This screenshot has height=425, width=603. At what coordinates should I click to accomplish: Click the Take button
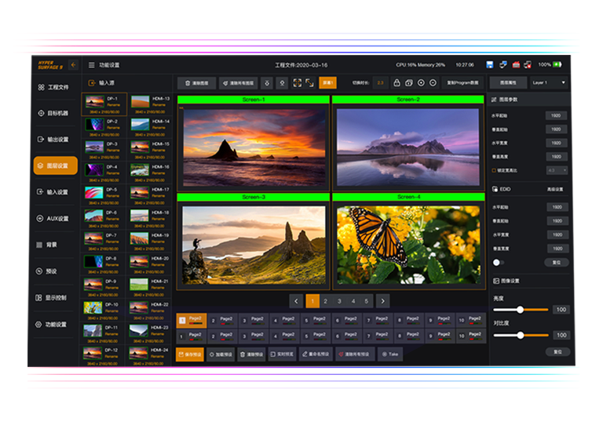[x=390, y=354]
